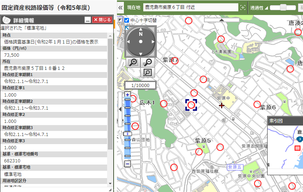Pan map south using compass down arrow
The height and width of the screenshot is (192, 303).
point(141,54)
